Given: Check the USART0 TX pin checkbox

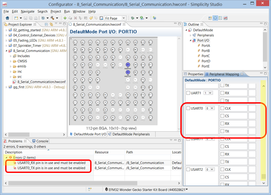Looking at the screenshot, I should pyautogui.click(x=222, y=131).
